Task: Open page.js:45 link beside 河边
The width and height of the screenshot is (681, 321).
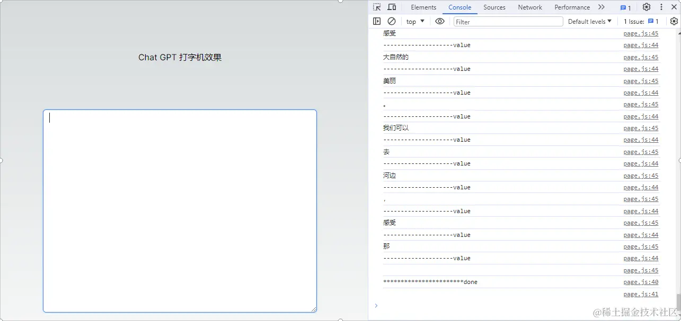Action: (x=641, y=176)
